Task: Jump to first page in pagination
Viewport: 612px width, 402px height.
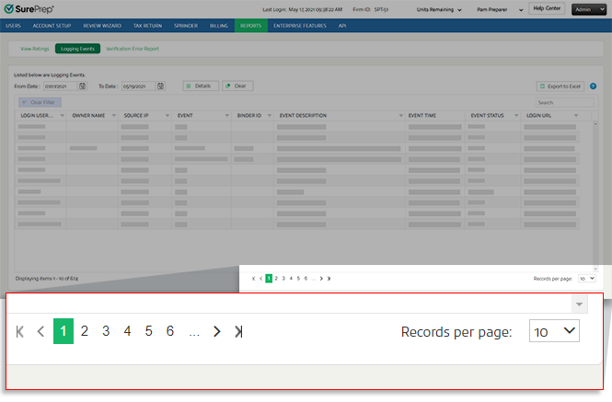Action: pos(20,331)
